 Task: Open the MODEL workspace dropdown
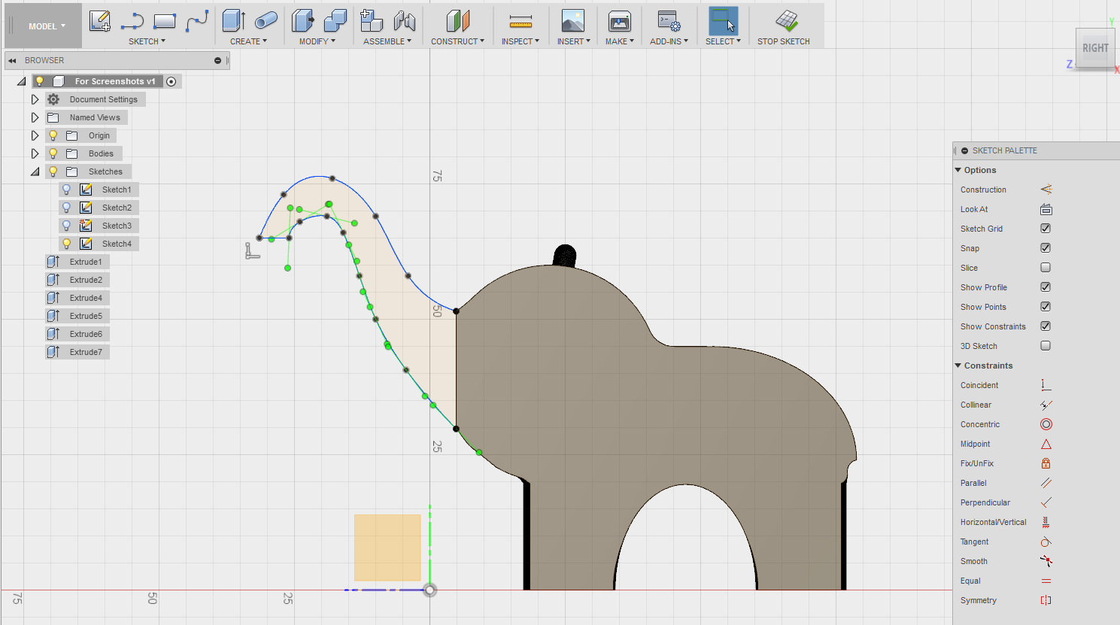47,26
